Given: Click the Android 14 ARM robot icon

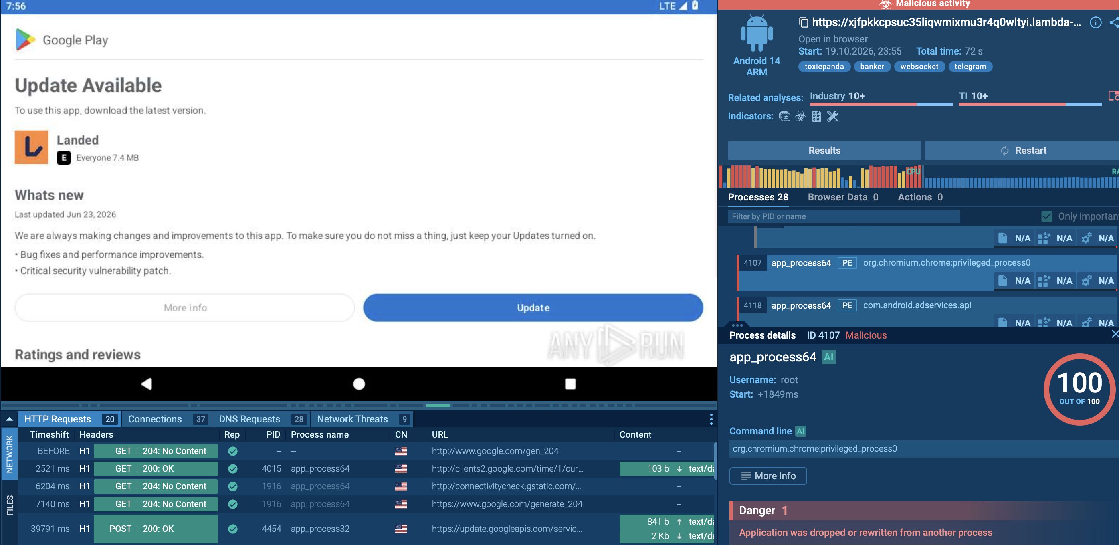Looking at the screenshot, I should coord(756,33).
